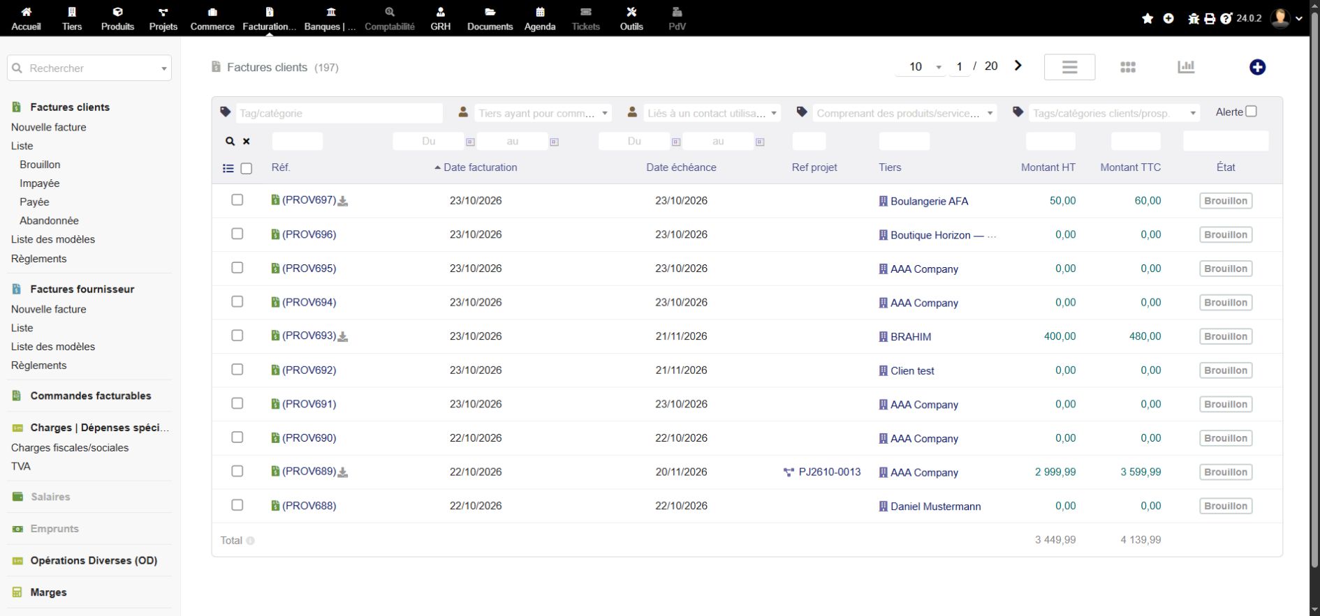Toggle select-all checkbox in header
1320x616 pixels.
pos(247,168)
